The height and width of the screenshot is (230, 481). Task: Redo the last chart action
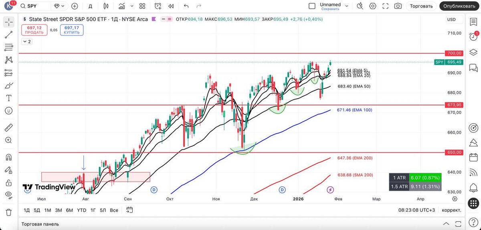pos(199,6)
